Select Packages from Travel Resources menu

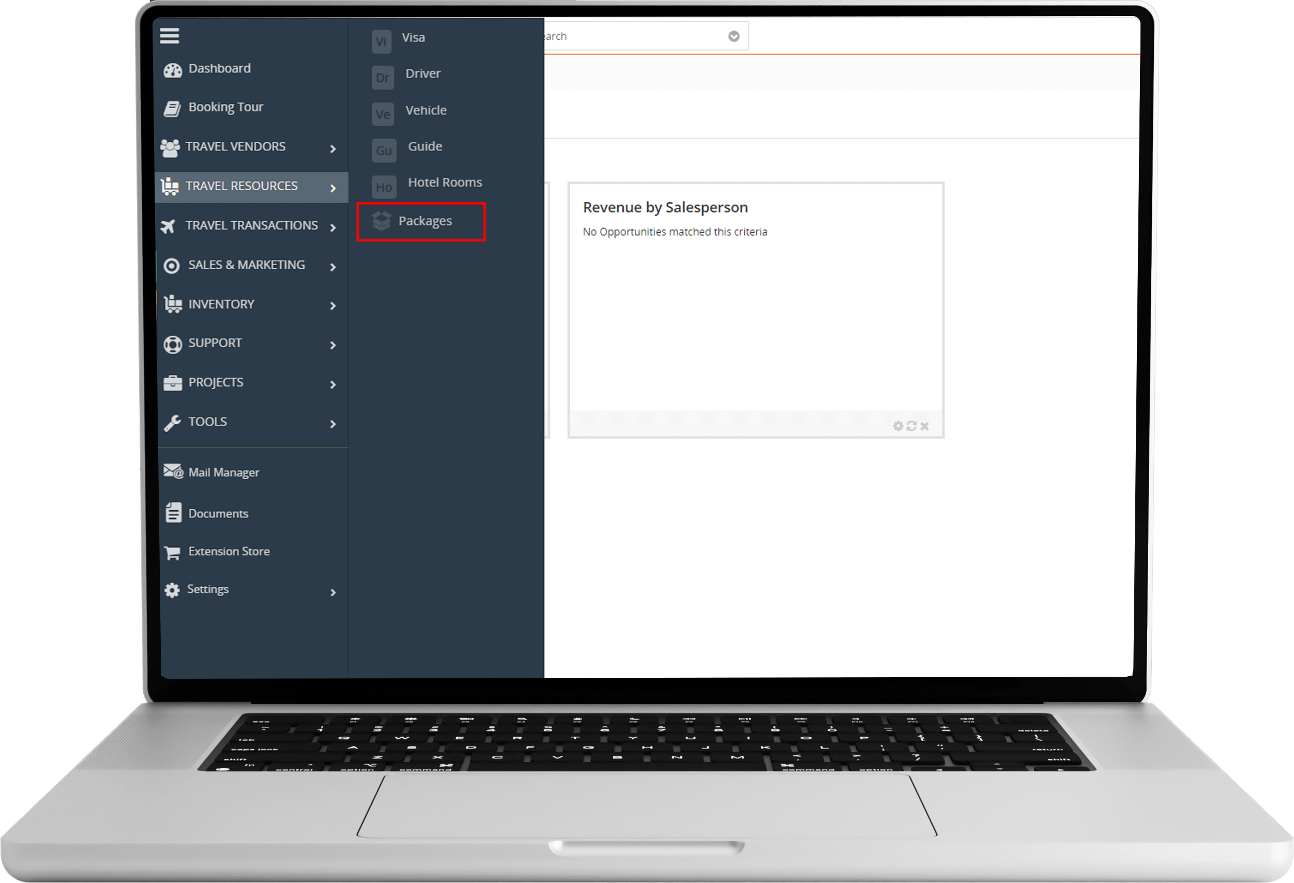[x=425, y=220]
